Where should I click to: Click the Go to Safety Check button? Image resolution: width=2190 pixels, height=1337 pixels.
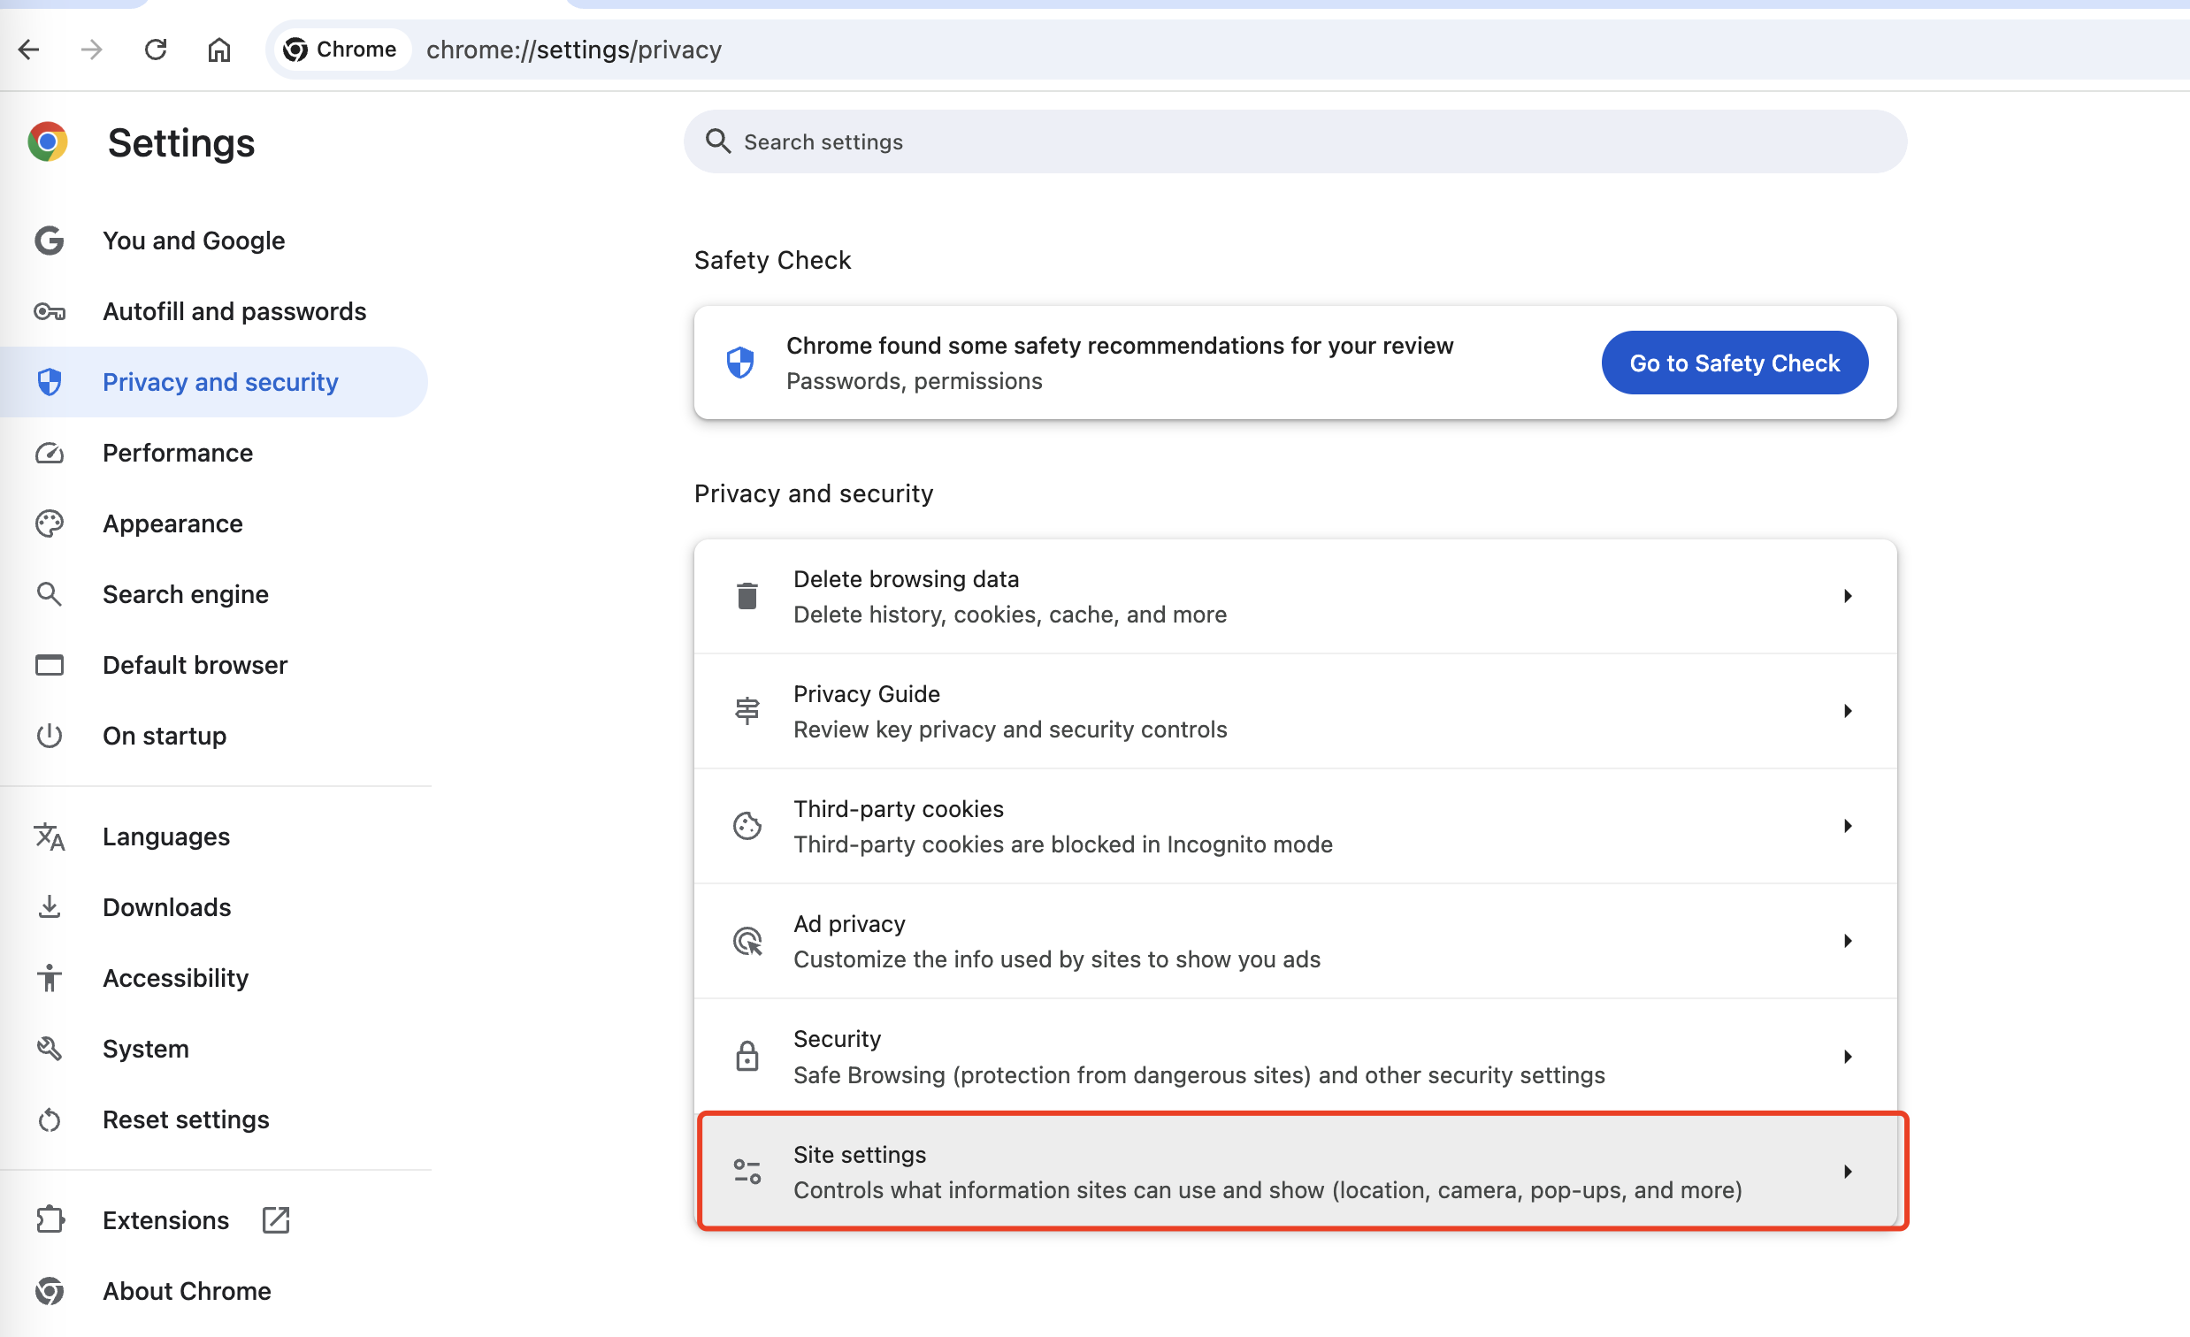tap(1734, 363)
